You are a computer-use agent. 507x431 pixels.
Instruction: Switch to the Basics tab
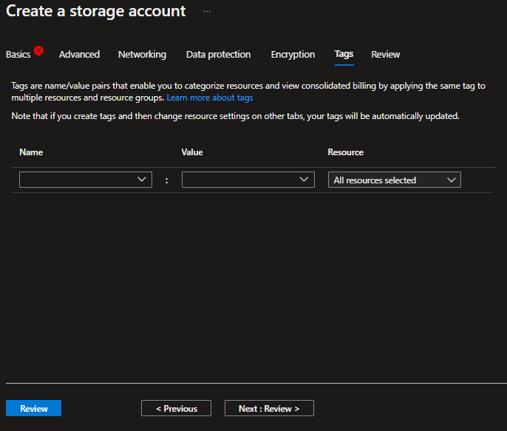[18, 55]
